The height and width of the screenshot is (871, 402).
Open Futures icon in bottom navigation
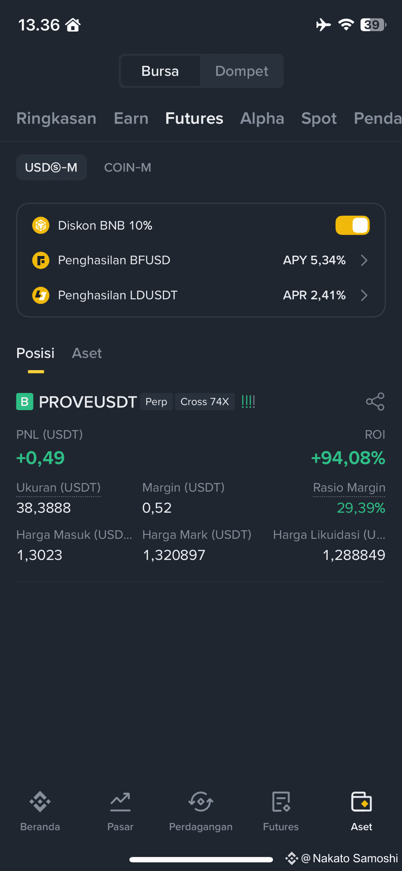281,802
